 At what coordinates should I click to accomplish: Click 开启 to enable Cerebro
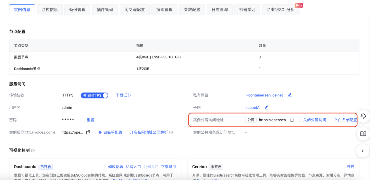click(350, 167)
